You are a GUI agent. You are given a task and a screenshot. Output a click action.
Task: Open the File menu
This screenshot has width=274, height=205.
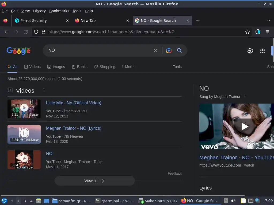tap(5, 11)
